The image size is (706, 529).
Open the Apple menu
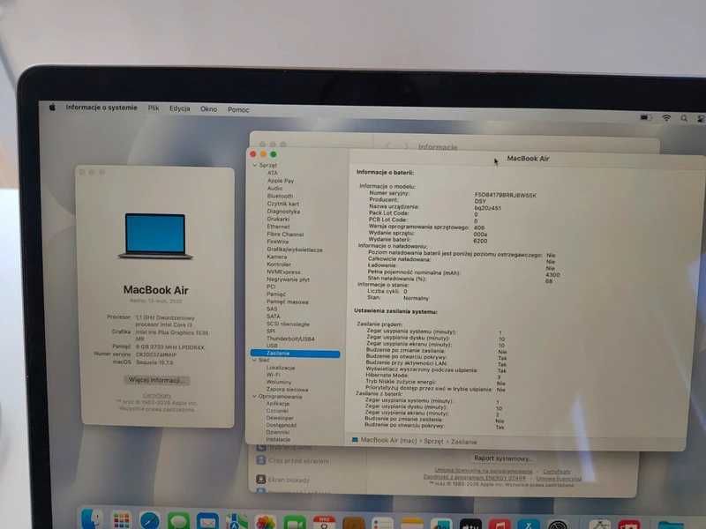pos(52,107)
